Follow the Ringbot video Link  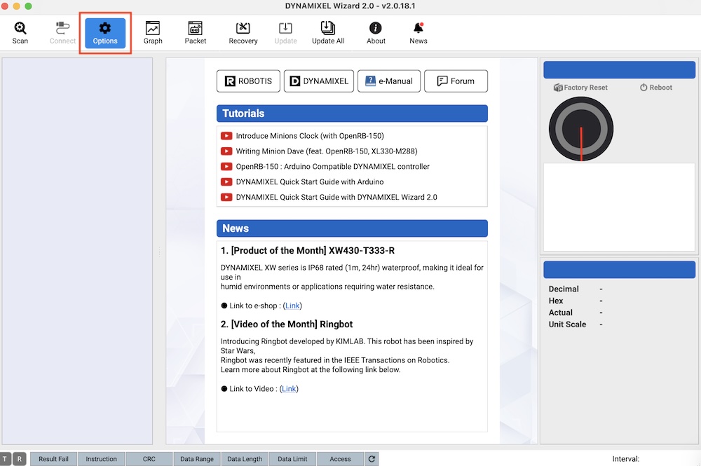[289, 389]
